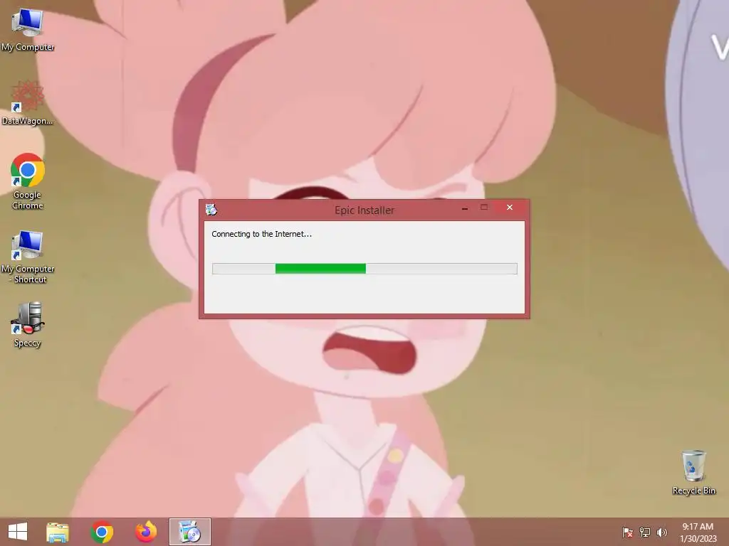The height and width of the screenshot is (546, 729).
Task: Click the Epic Installer maximize button
Action: (x=484, y=208)
